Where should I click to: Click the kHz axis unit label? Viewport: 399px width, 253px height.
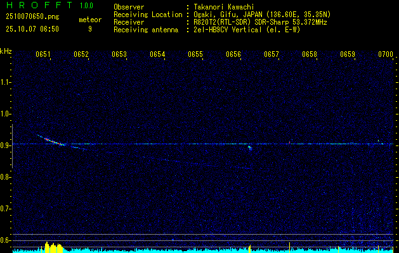click(x=6, y=51)
